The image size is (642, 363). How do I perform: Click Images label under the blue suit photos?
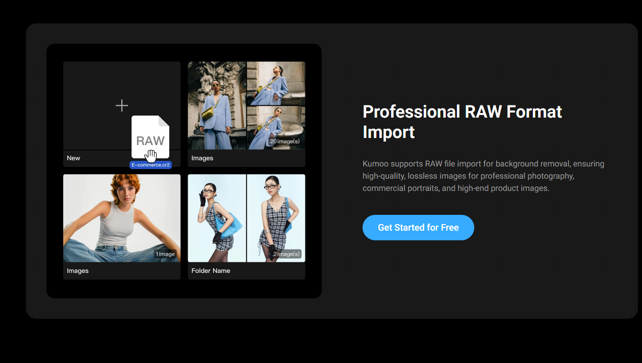[x=202, y=158]
